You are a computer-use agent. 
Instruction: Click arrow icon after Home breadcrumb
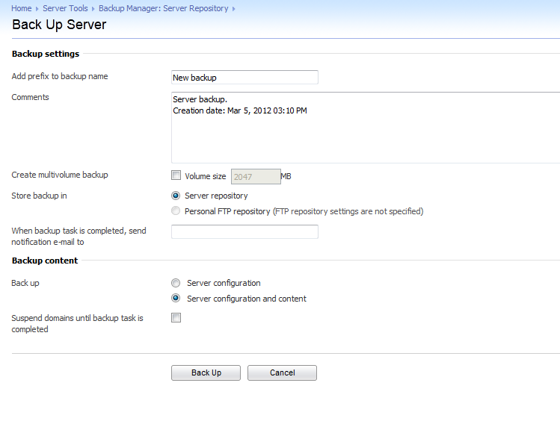[x=37, y=9]
